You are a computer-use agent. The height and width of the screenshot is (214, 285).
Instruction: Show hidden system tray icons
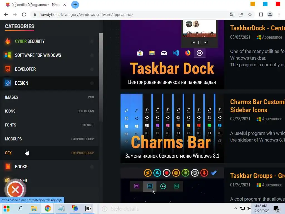pos(235,208)
